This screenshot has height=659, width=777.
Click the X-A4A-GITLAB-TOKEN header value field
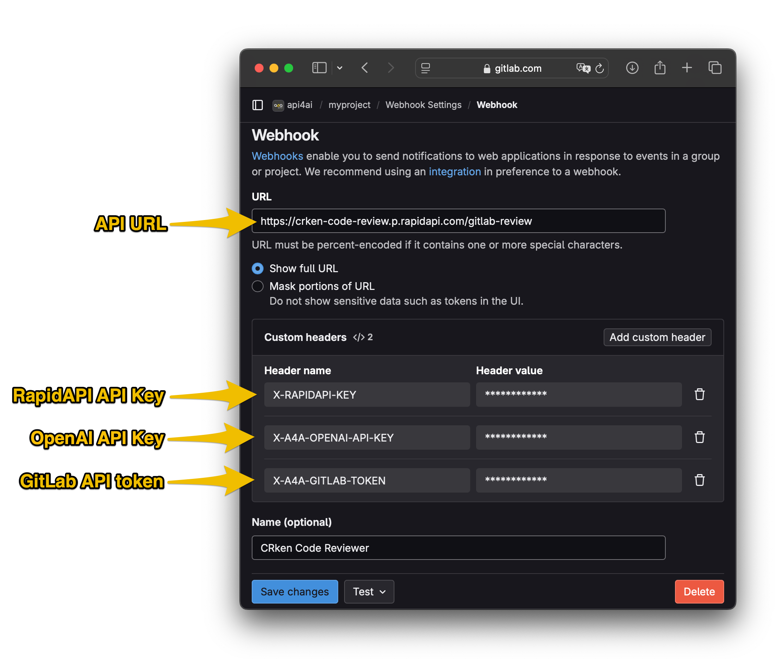pyautogui.click(x=578, y=480)
